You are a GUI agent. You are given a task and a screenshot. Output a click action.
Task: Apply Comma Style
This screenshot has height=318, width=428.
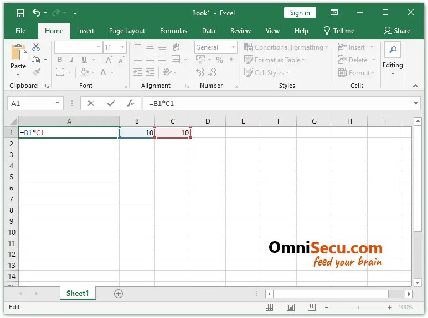tap(231, 60)
